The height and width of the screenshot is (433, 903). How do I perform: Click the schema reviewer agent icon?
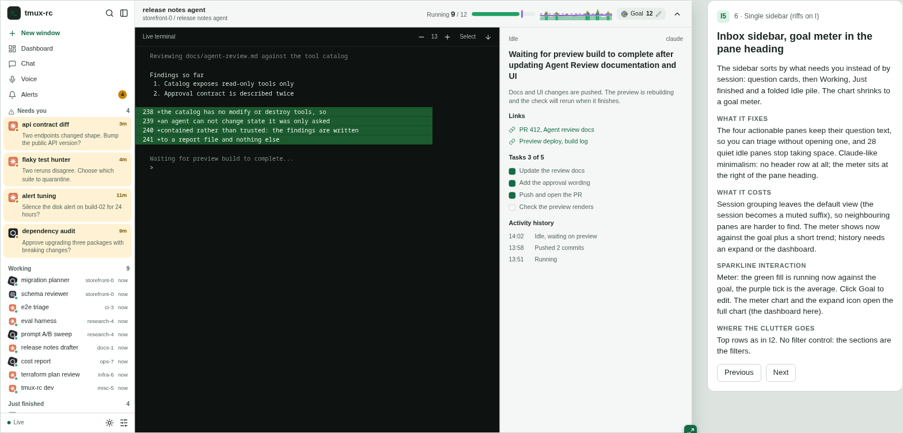(x=12, y=294)
